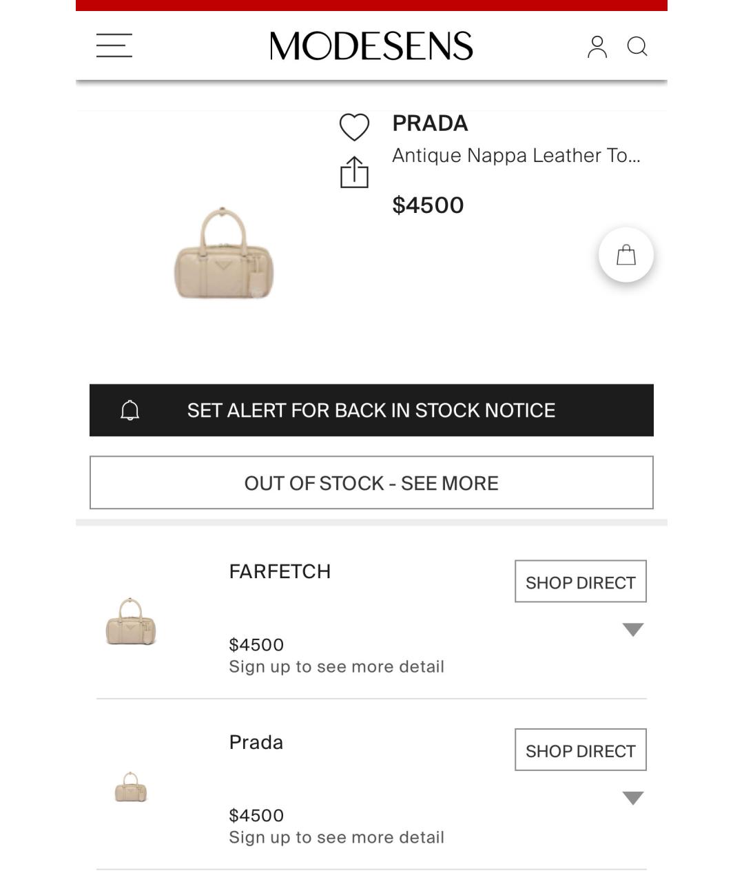Tap the search magnifier icon
This screenshot has height=882, width=744.
[x=637, y=47]
